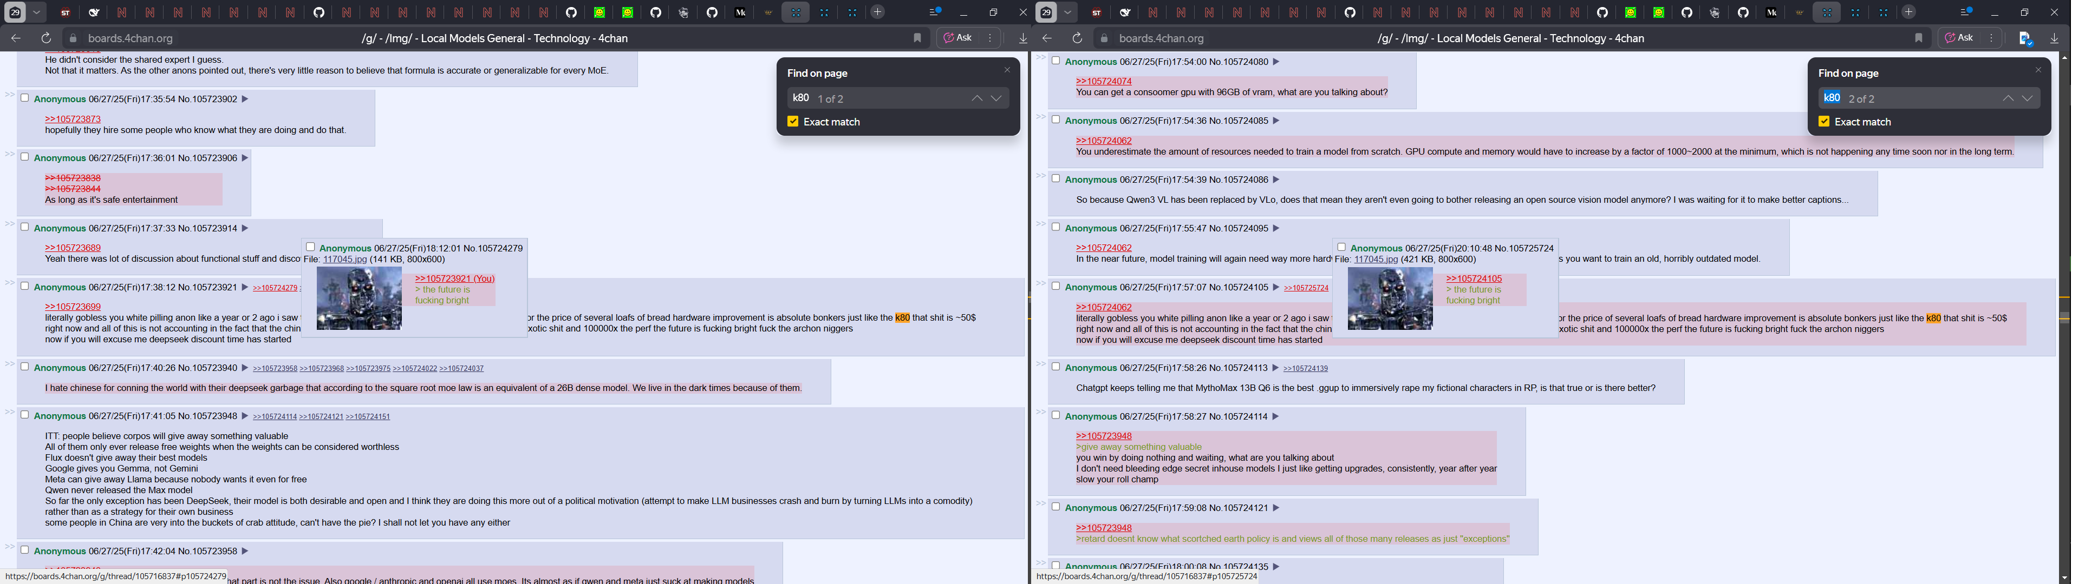Image resolution: width=2085 pixels, height=584 pixels.
Task: Tick the checkbox for post No.105723948
Action: [x=24, y=415]
